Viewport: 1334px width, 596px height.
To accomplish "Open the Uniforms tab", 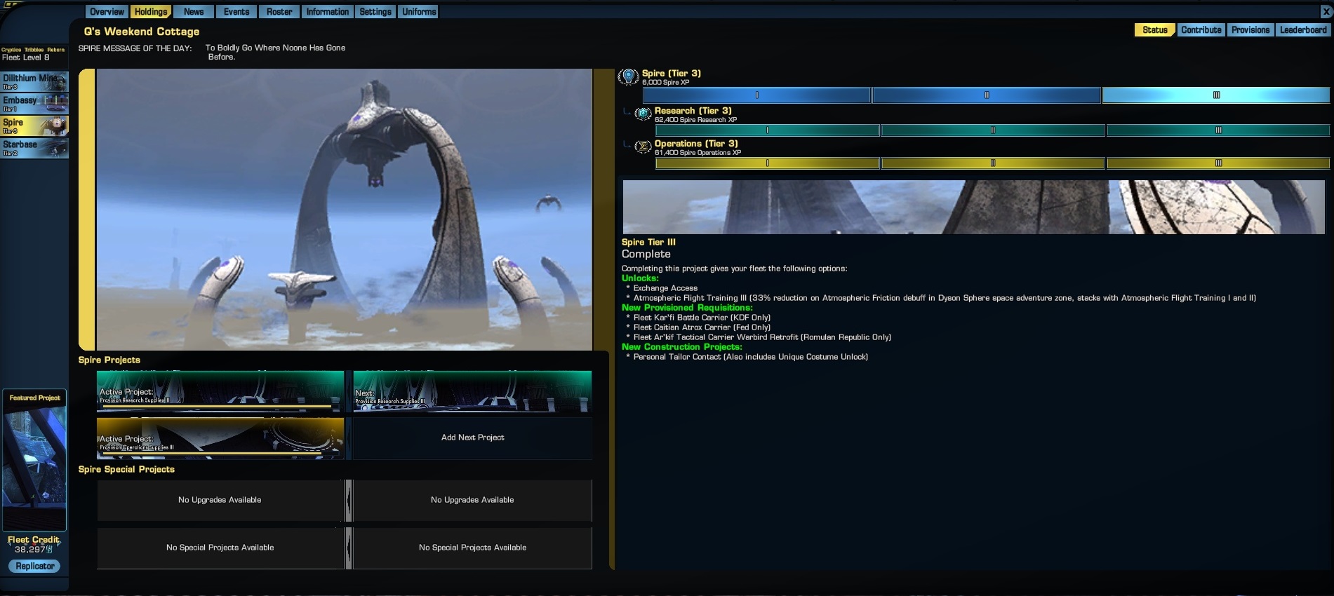I will 419,12.
